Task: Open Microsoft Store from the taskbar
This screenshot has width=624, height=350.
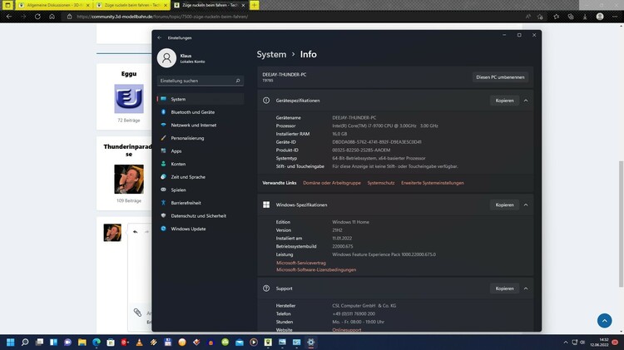Action: [x=111, y=342]
